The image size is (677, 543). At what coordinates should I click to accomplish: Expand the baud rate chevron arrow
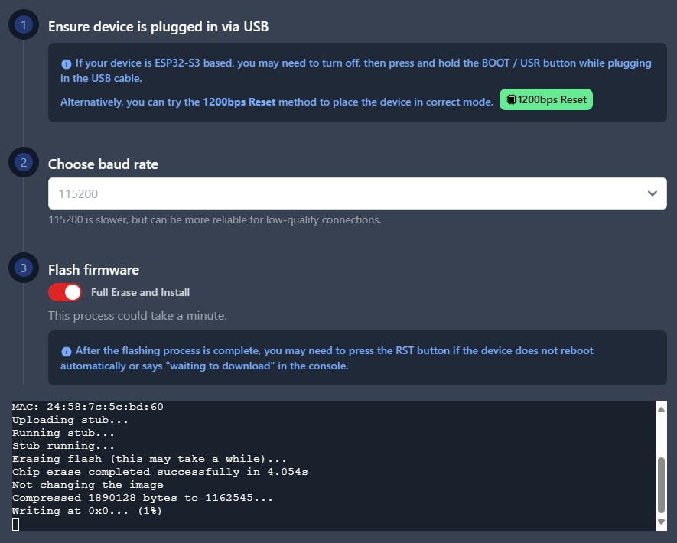(652, 193)
